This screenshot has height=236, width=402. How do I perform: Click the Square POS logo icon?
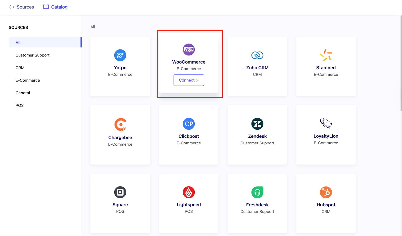120,192
